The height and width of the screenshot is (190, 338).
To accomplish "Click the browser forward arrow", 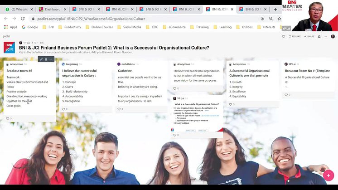I will tap(14, 19).
